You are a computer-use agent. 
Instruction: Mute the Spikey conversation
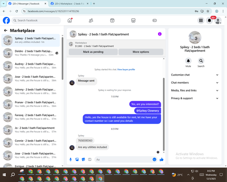(188, 61)
